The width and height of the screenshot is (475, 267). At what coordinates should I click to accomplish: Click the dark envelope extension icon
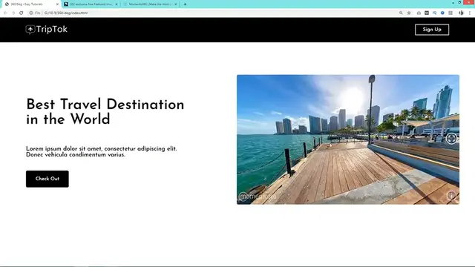427,13
